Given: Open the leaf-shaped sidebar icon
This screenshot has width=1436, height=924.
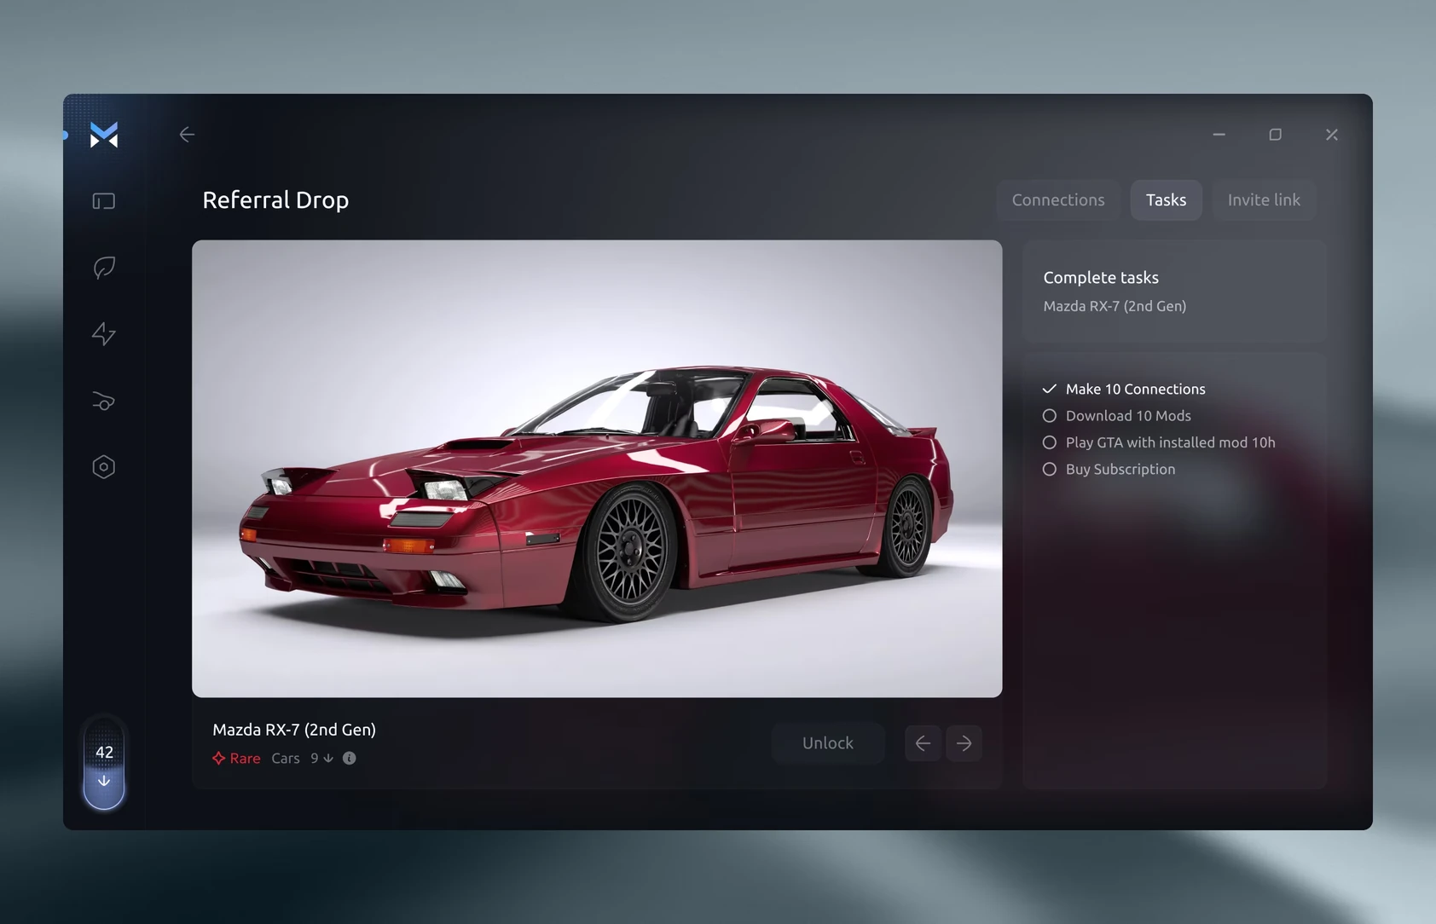Looking at the screenshot, I should tap(104, 268).
